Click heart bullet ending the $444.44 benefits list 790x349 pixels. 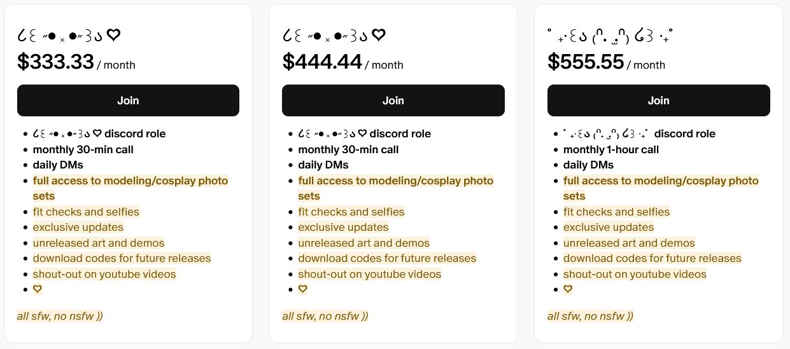303,289
